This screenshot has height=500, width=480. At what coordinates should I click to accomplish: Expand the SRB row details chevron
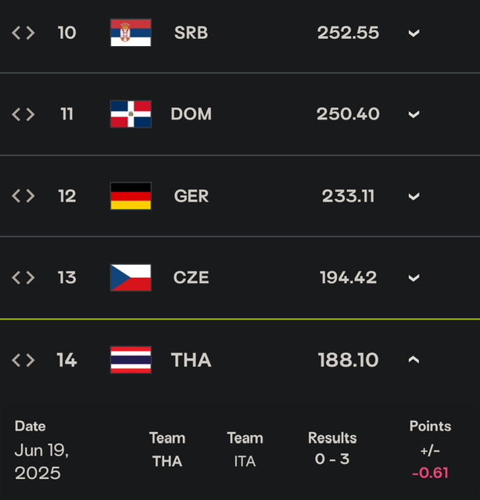414,33
